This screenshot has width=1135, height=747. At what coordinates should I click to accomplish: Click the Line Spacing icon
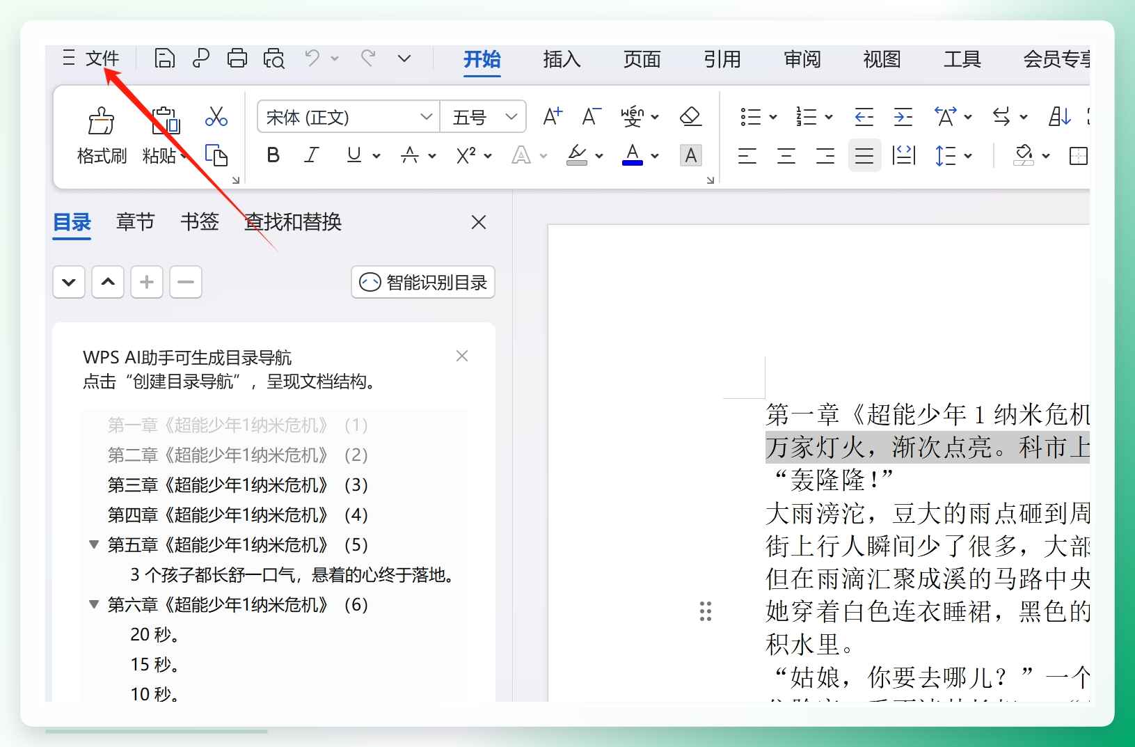tap(946, 155)
